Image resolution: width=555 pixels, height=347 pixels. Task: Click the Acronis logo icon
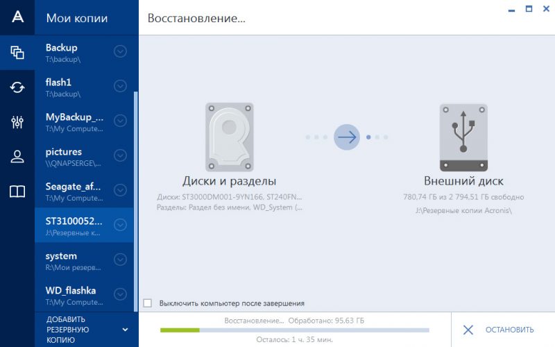click(17, 18)
